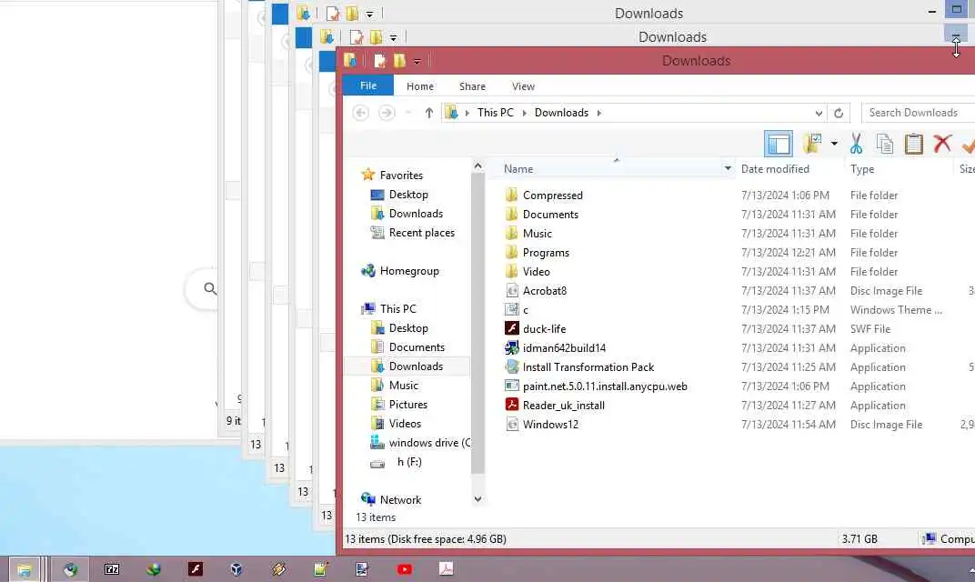Paste using the clipboard icon

(x=913, y=144)
